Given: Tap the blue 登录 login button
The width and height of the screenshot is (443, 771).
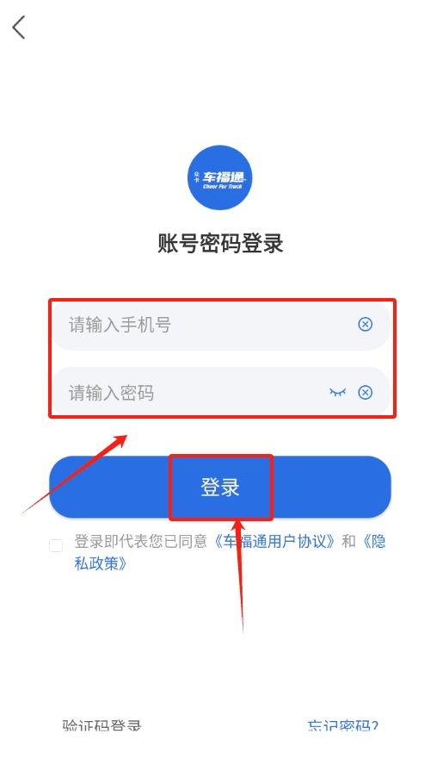Looking at the screenshot, I should (220, 487).
